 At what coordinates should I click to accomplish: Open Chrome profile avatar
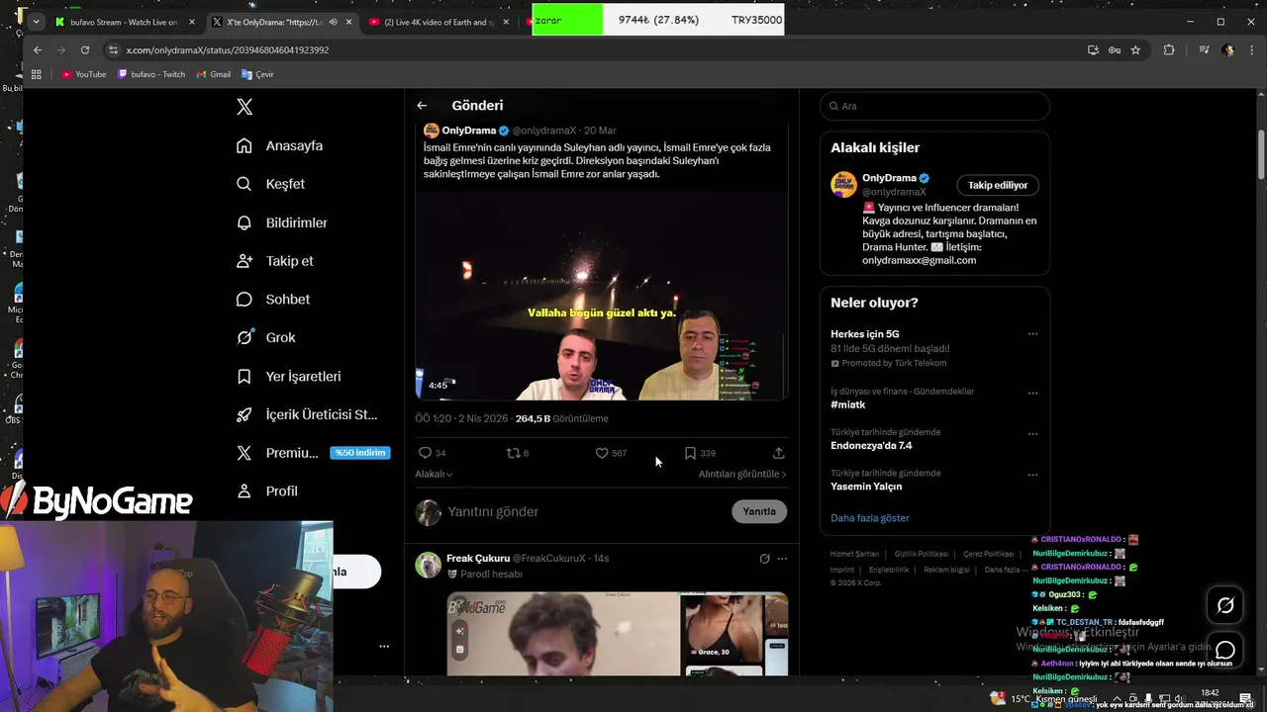1228,49
